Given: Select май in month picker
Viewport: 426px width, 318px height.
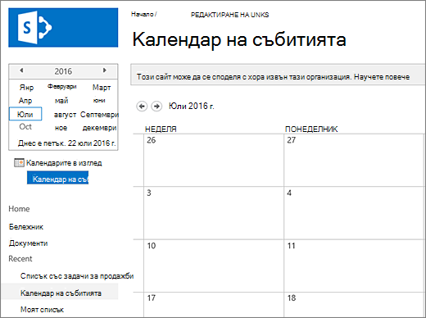Looking at the screenshot, I should [x=61, y=101].
